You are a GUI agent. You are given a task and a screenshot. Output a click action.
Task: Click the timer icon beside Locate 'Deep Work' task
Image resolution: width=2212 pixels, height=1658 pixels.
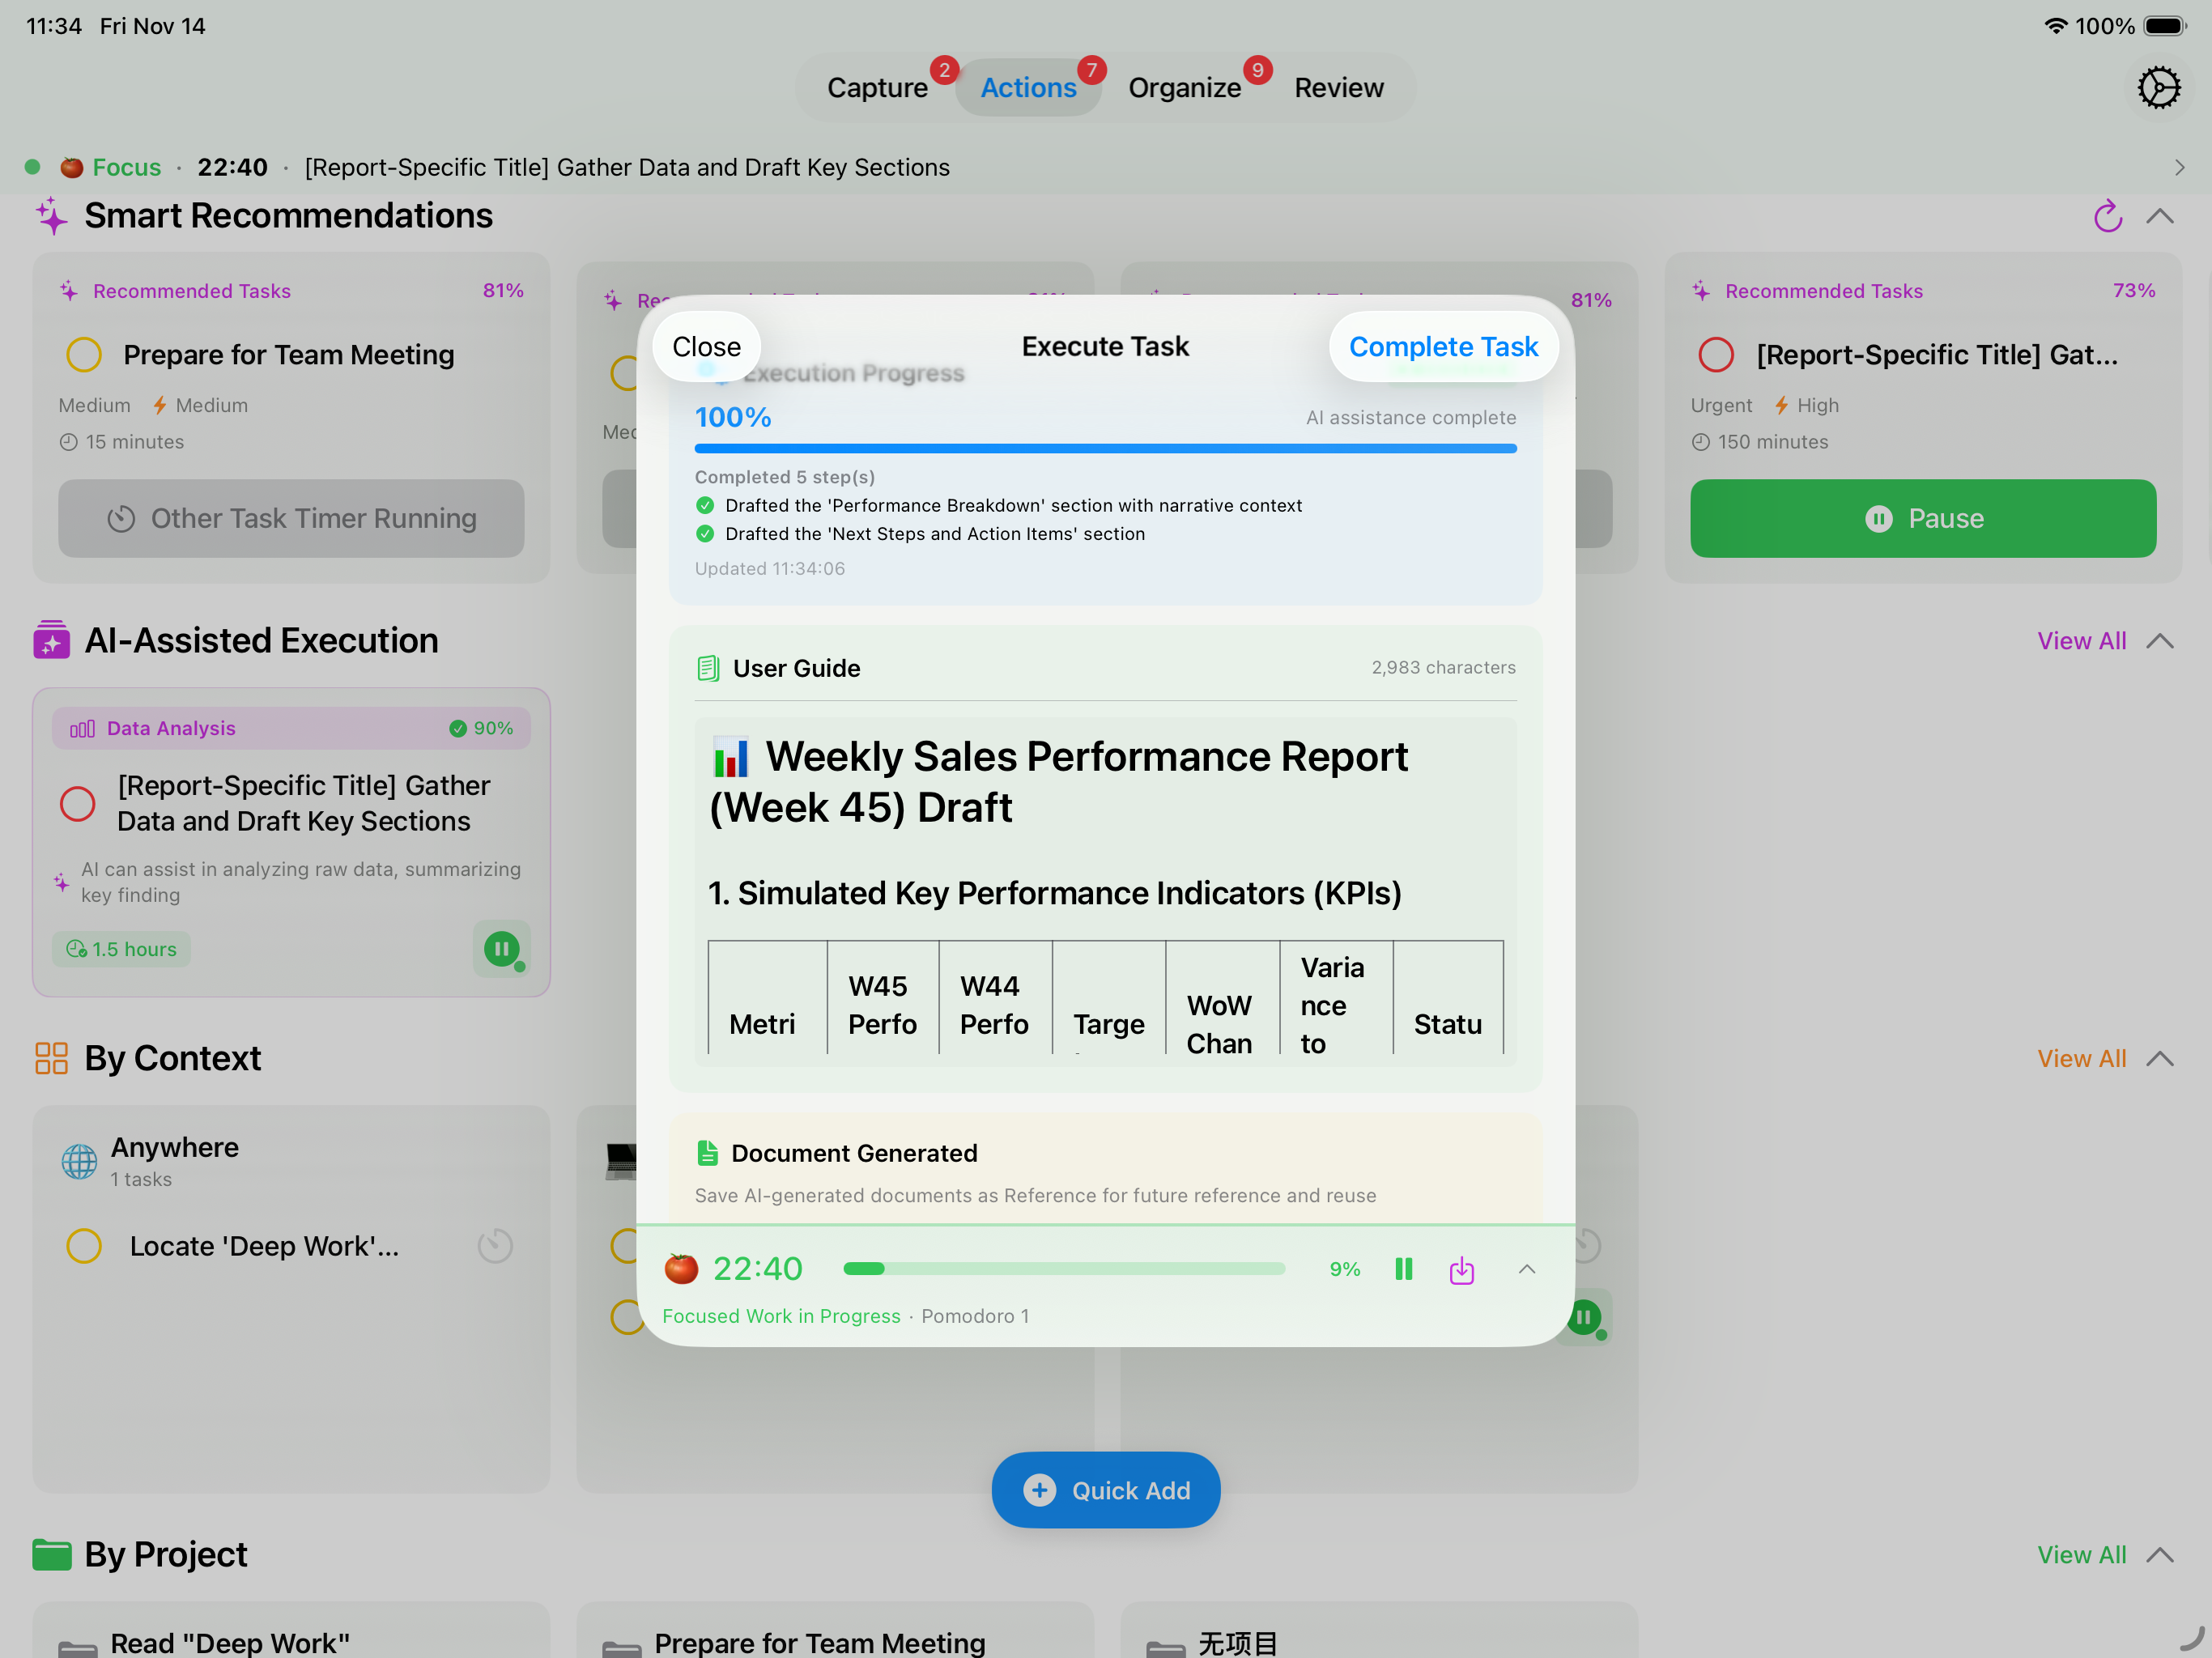(x=495, y=1245)
